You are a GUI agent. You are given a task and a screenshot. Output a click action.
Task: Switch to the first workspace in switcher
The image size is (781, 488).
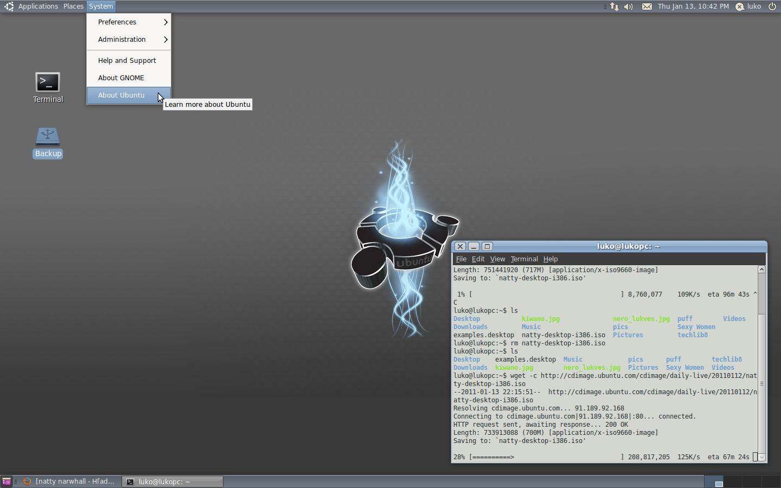(x=714, y=481)
